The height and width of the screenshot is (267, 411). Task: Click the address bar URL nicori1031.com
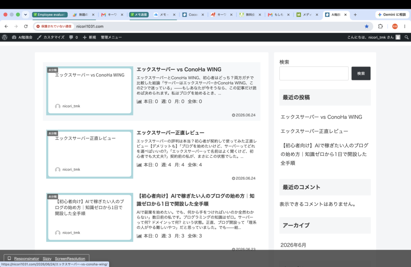click(90, 26)
